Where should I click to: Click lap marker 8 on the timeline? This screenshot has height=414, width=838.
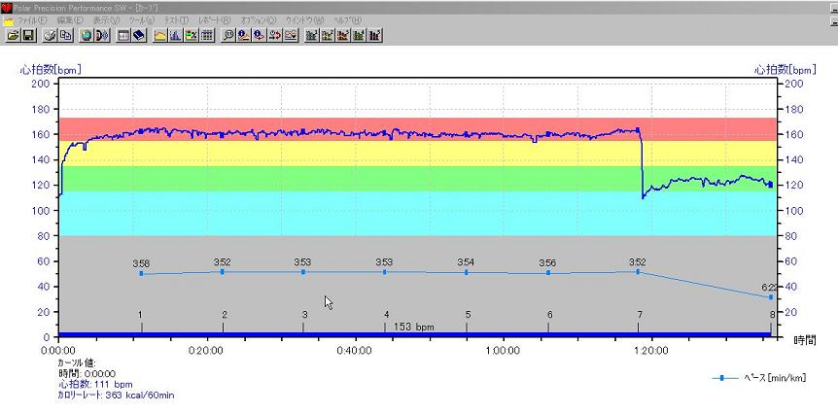(x=771, y=322)
